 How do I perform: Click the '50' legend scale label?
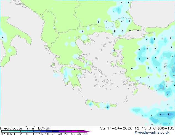[x=85, y=134]
